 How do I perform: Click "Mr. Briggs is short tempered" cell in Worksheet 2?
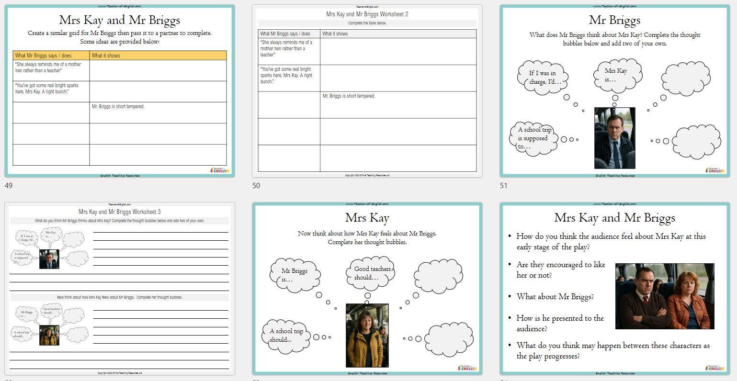[398, 104]
